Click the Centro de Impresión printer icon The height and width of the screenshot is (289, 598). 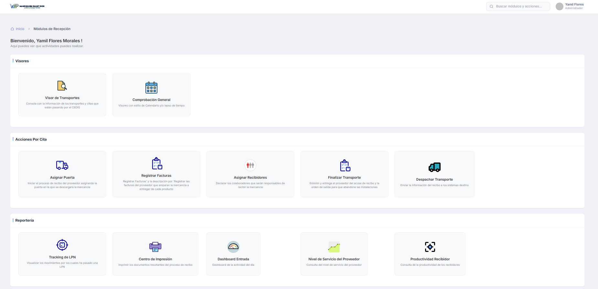point(155,247)
